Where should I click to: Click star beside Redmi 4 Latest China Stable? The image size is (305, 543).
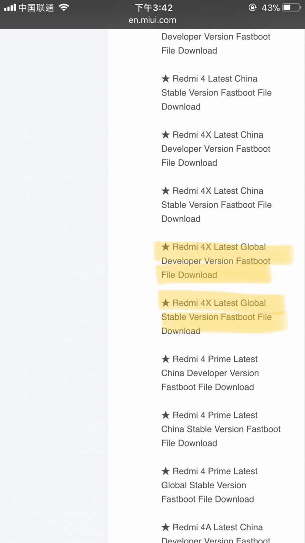(166, 79)
